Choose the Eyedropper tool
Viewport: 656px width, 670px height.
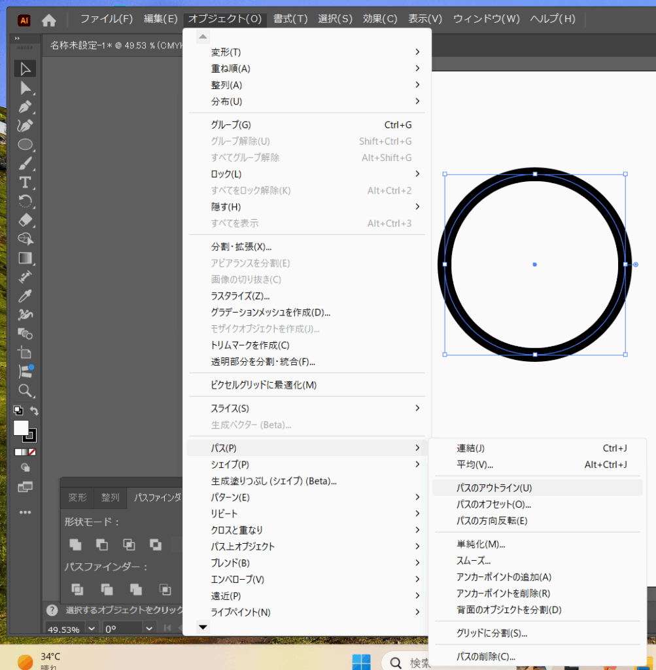(x=26, y=296)
